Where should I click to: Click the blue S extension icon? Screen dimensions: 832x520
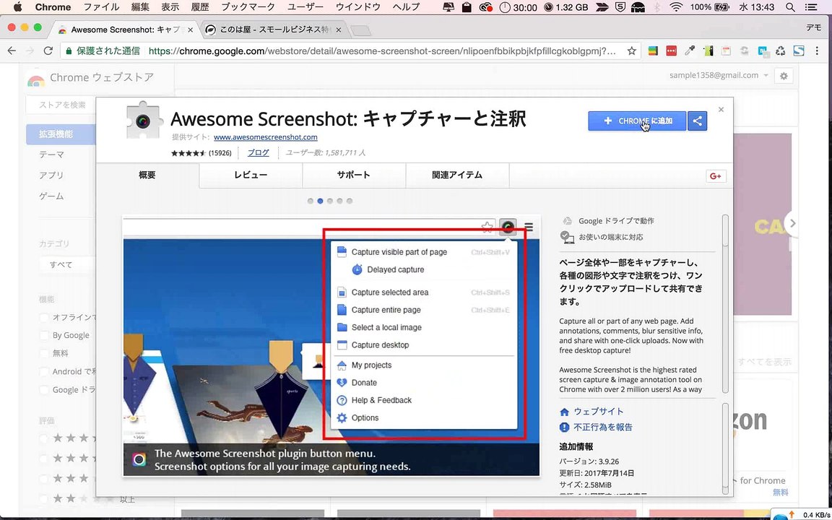[799, 51]
